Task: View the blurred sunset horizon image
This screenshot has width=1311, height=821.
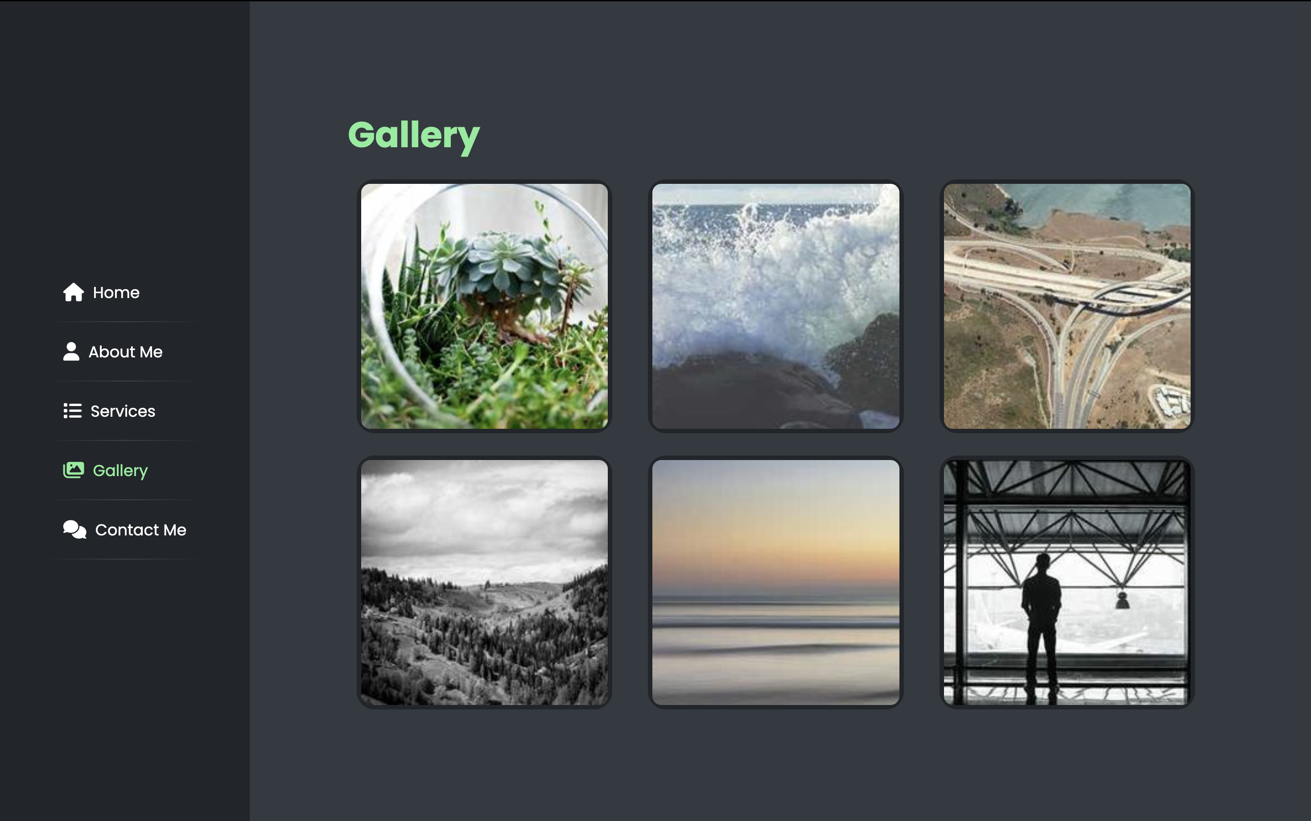Action: 775,582
